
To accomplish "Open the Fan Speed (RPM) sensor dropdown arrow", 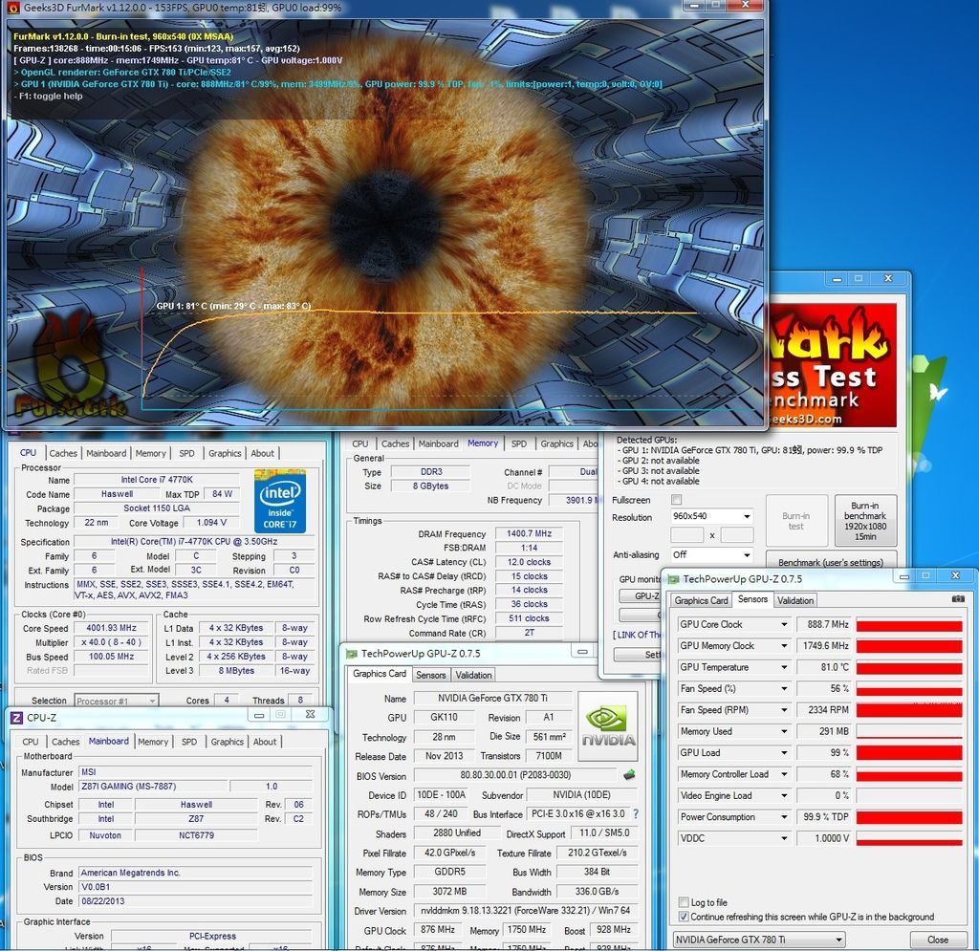I will (x=784, y=710).
